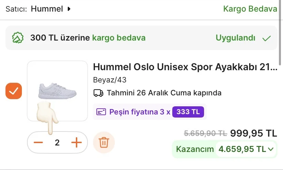Select the Kargo Bedava label
The width and height of the screenshot is (283, 170).
click(x=250, y=9)
